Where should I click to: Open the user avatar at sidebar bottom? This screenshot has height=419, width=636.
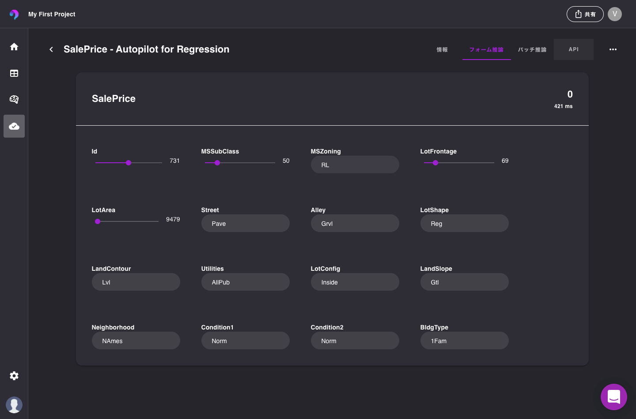click(x=14, y=405)
